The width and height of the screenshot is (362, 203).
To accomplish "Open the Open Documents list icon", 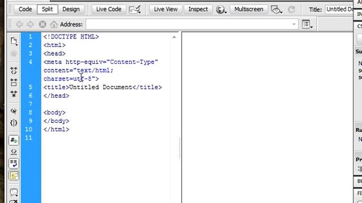I will (14, 41).
